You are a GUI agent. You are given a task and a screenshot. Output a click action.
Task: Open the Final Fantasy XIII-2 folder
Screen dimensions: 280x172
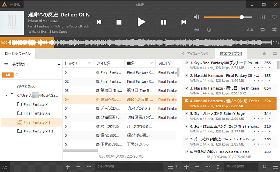(x=35, y=132)
